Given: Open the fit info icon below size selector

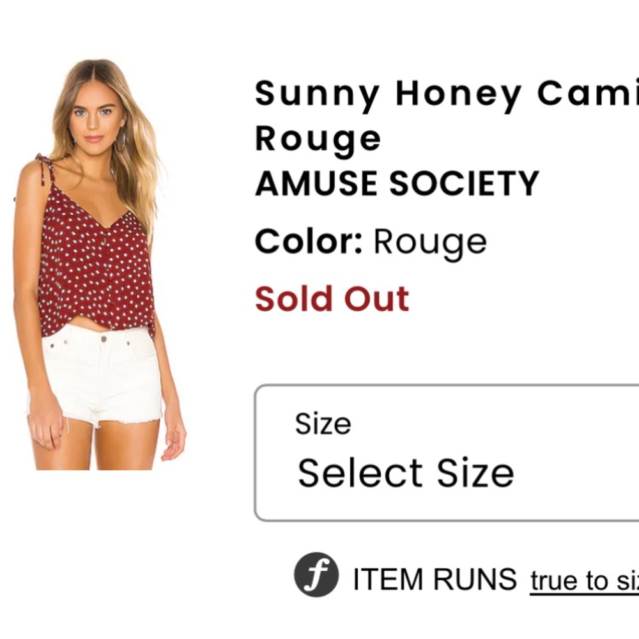Looking at the screenshot, I should pos(317,576).
